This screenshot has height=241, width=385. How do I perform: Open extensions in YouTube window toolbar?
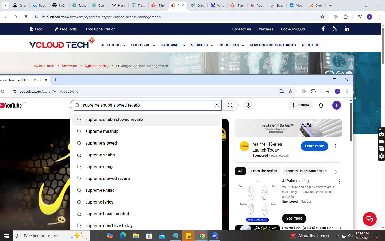point(314,91)
